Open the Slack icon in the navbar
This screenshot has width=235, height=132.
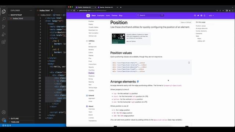point(201,15)
